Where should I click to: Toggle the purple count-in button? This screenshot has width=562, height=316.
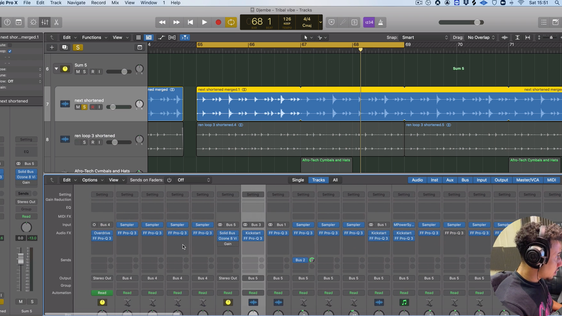[369, 22]
